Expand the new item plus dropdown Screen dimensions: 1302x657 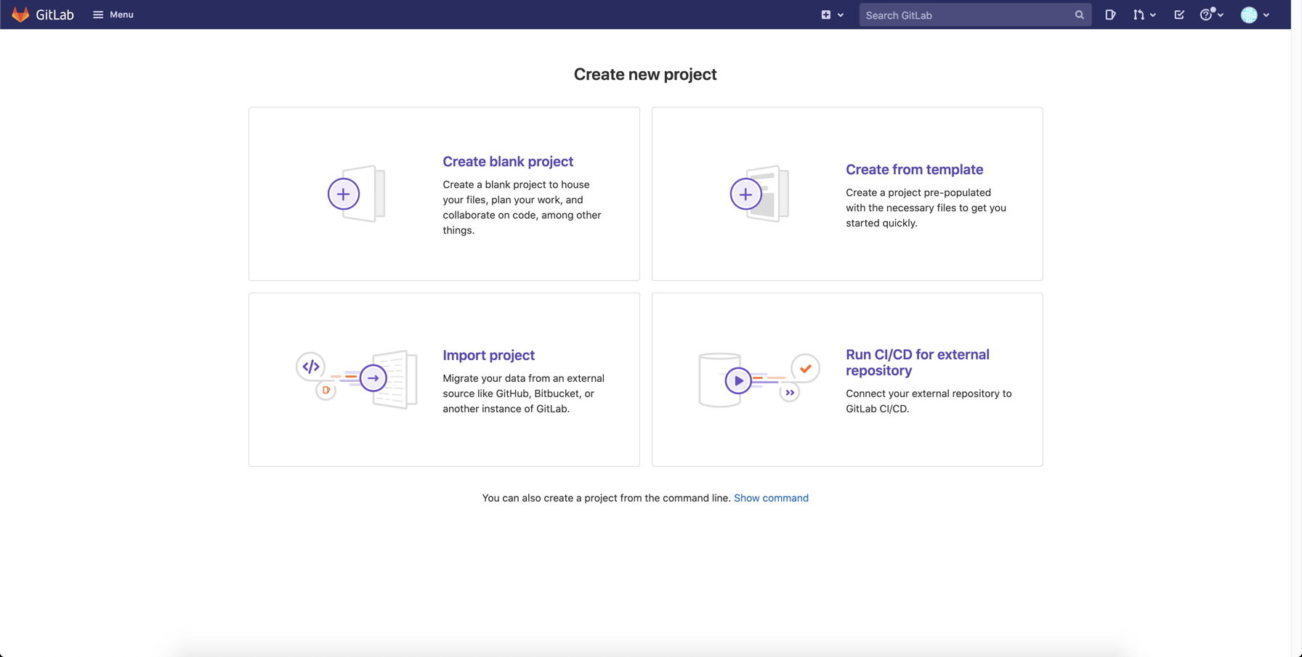pos(833,15)
